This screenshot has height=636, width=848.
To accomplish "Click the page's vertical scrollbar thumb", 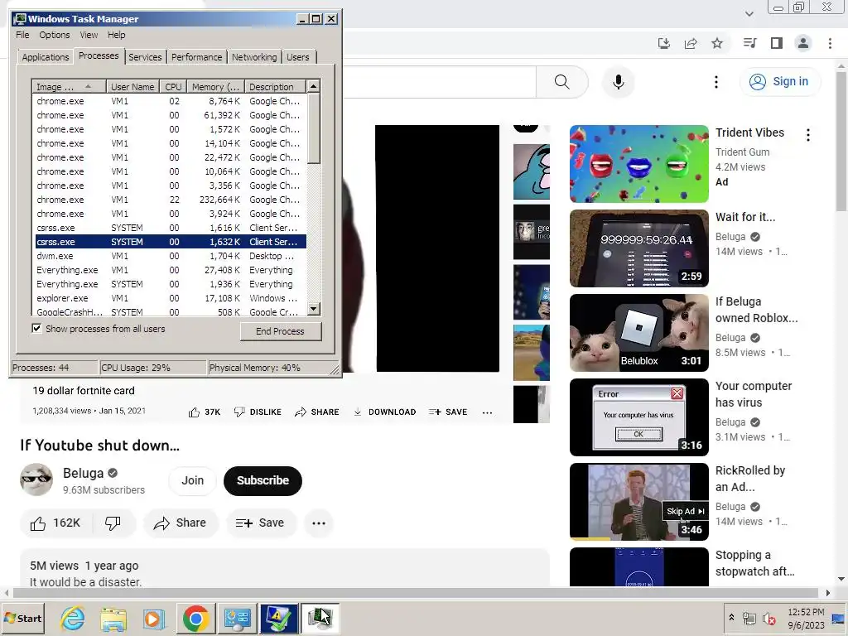I will click(x=841, y=142).
